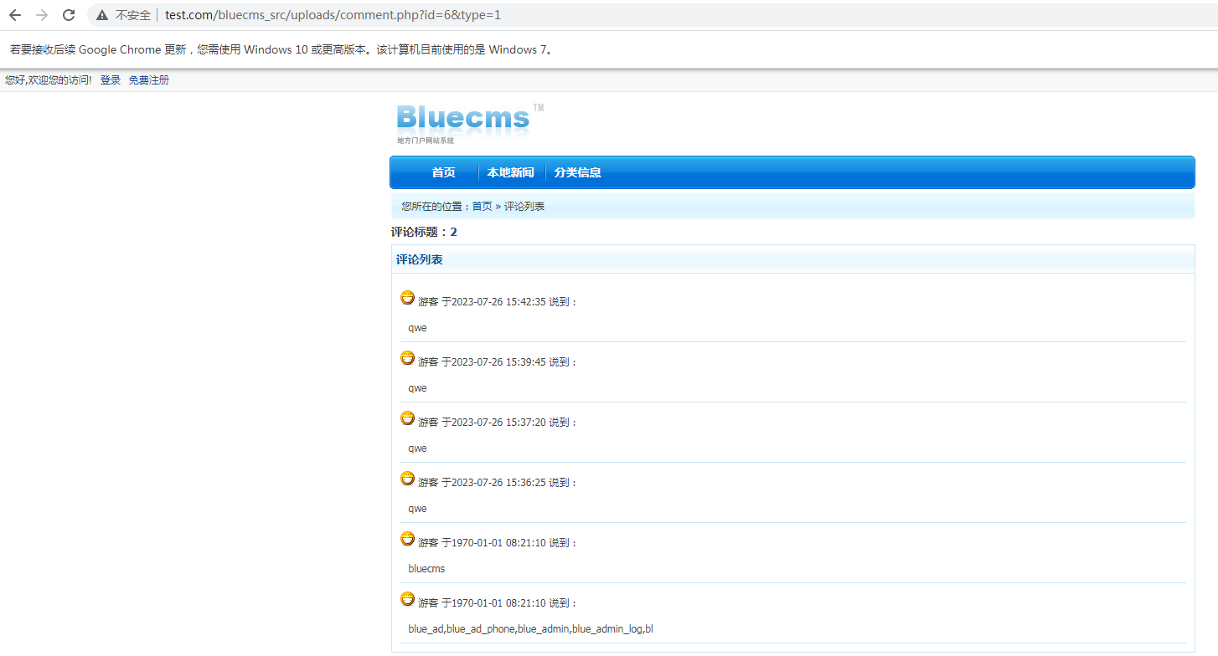Click smiley avatar beside the 15:39:45 comment
The height and width of the screenshot is (656, 1218).
pyautogui.click(x=407, y=357)
